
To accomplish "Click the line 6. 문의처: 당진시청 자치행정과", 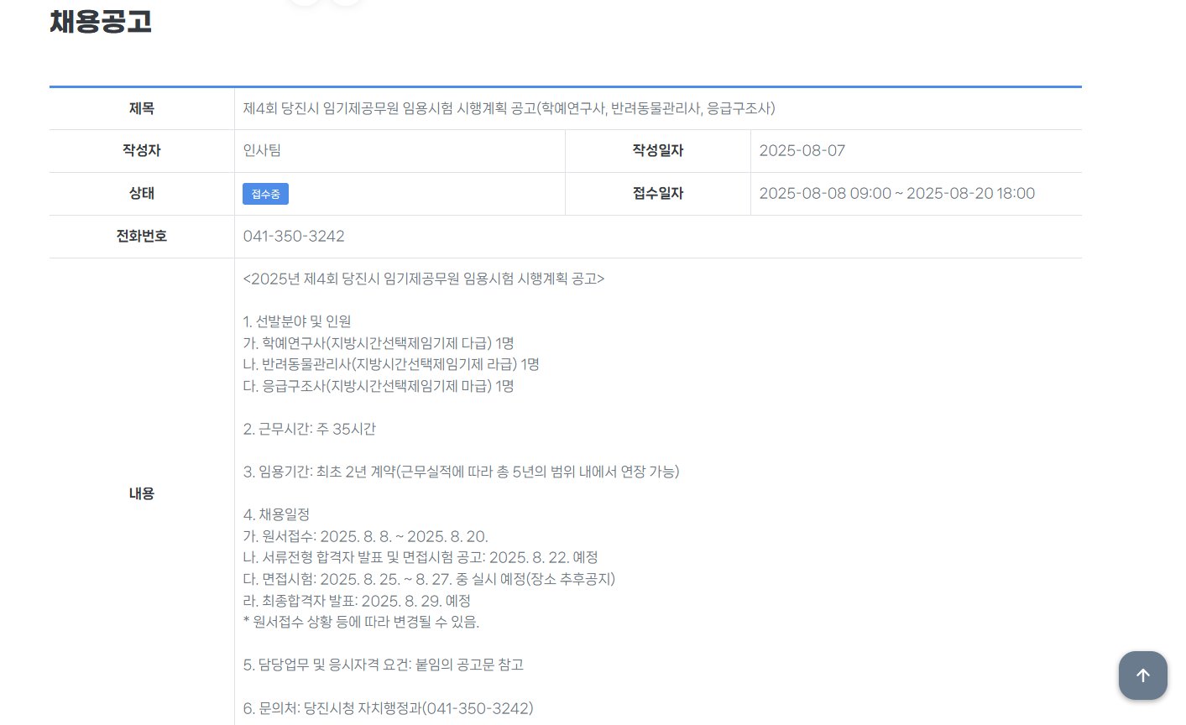I will tap(389, 708).
